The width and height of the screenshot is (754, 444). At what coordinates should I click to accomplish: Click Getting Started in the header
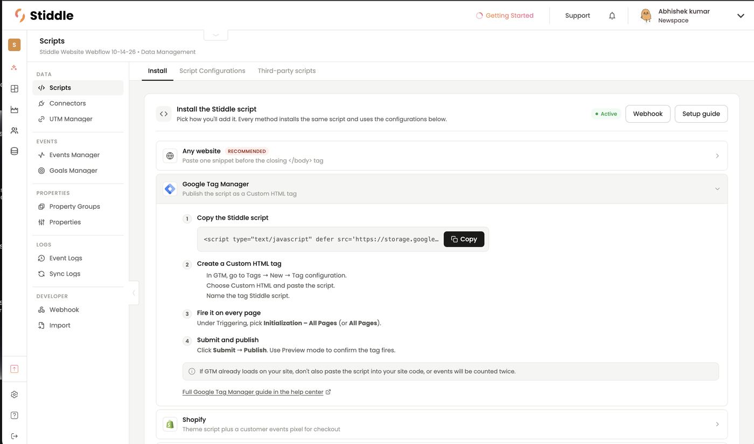(x=505, y=16)
